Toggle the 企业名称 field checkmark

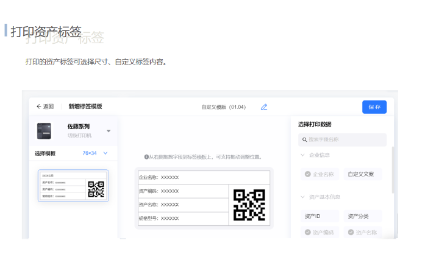(x=308, y=174)
